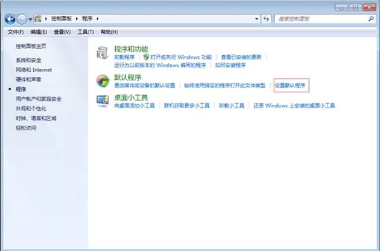Open the address bar history dropdown
The width and height of the screenshot is (380, 251).
coord(256,19)
